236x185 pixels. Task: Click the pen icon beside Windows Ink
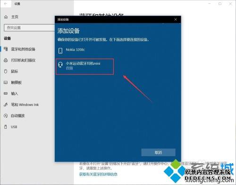coord(6,105)
